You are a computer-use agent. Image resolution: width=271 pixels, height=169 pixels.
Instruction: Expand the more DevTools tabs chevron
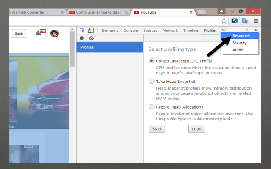224,30
